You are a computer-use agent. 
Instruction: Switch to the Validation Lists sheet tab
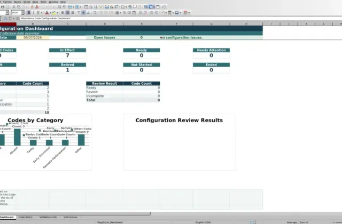point(48,217)
